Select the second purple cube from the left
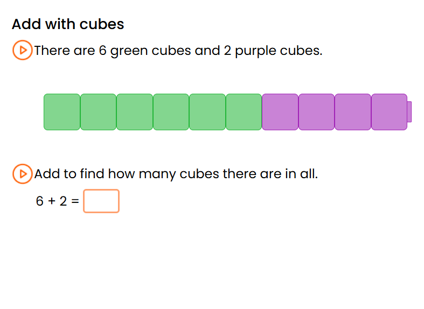This screenshot has height=309, width=424. click(316, 112)
